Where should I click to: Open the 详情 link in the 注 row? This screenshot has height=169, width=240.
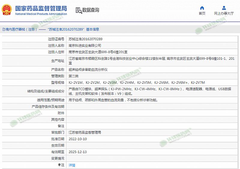(x=72, y=165)
